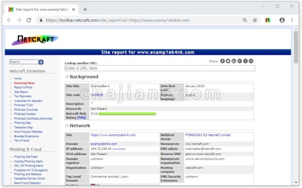Open SSL CA Phishing Alerts link
Image resolution: width=302 pixels, height=188 pixels.
click(x=28, y=166)
